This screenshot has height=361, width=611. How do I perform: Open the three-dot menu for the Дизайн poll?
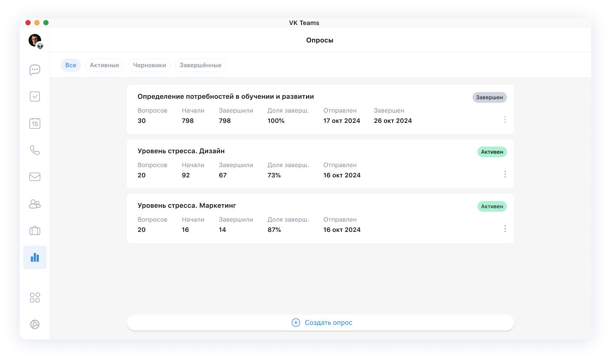(x=505, y=174)
